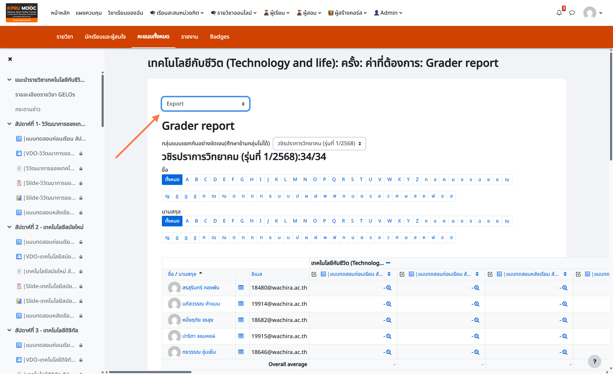Click avatar of สรสุรินทร์ กองพัน
The height and width of the screenshot is (374, 613).
pyautogui.click(x=174, y=288)
